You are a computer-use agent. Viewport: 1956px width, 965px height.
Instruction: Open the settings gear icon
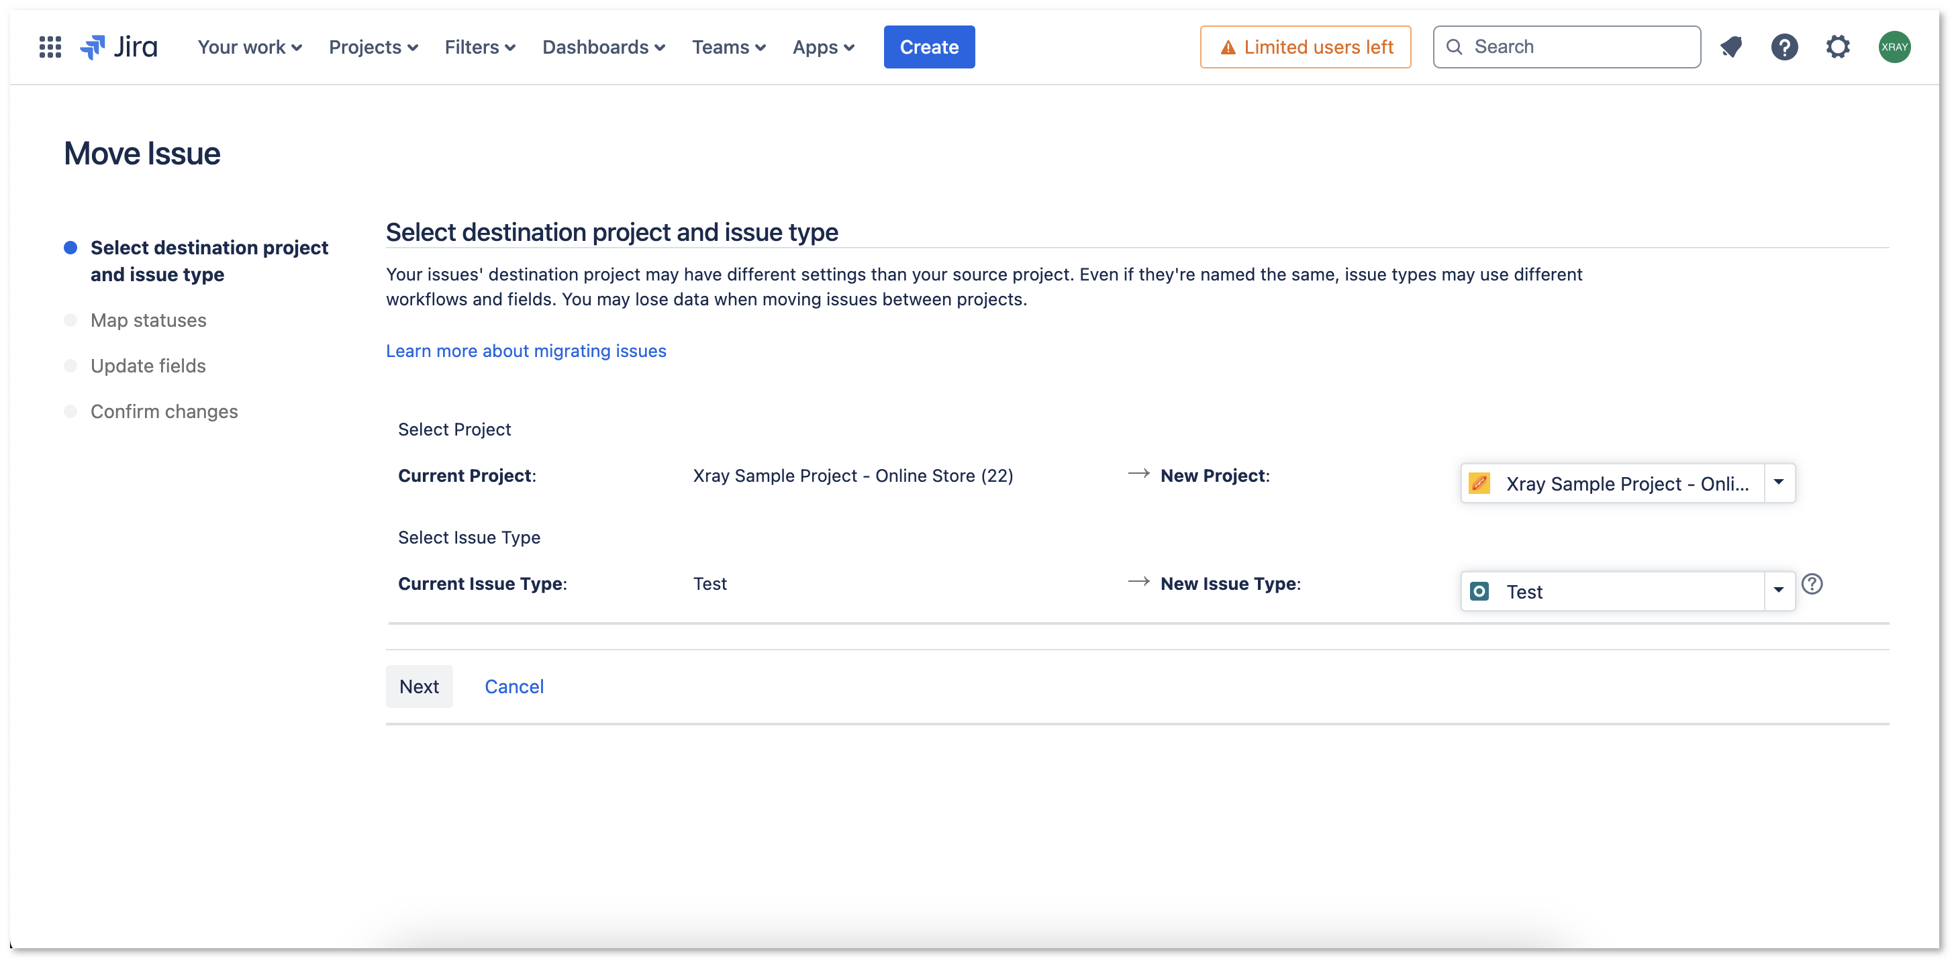point(1839,47)
